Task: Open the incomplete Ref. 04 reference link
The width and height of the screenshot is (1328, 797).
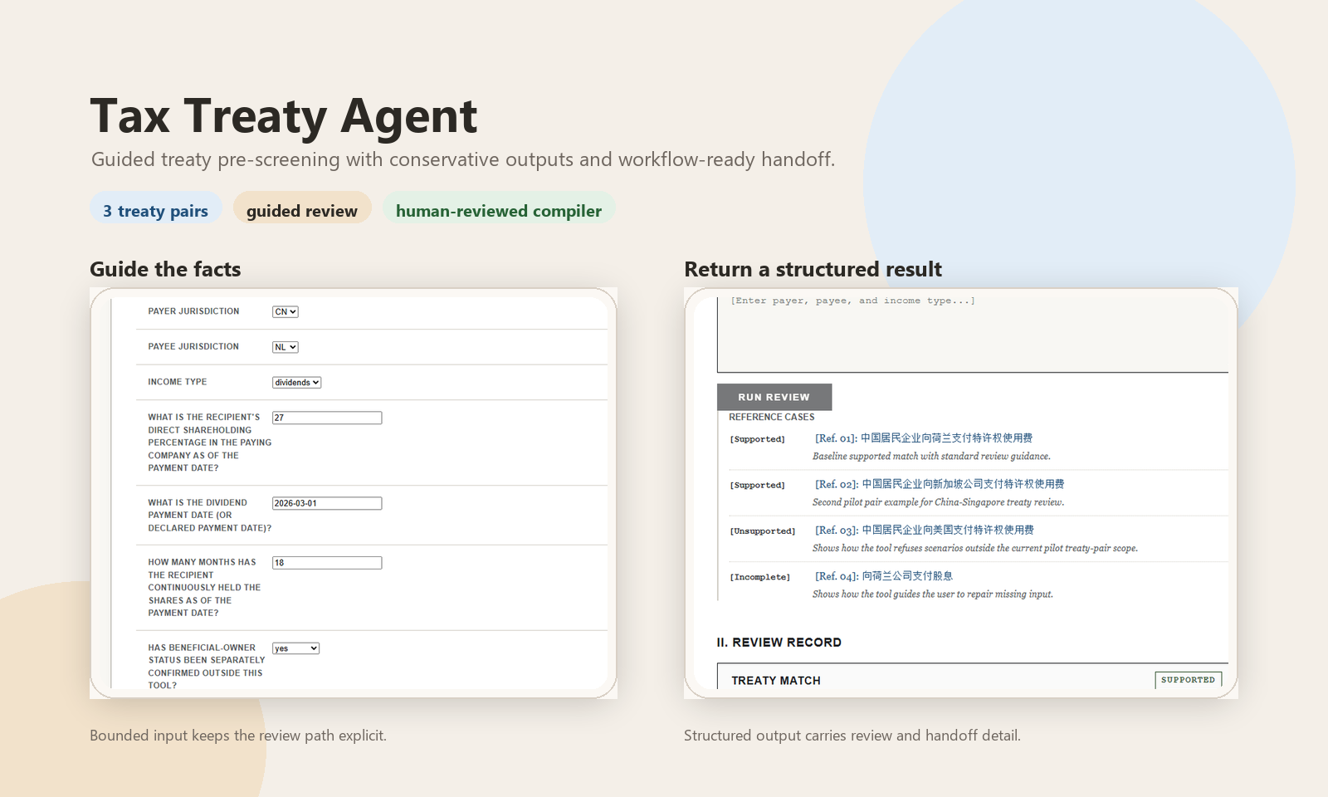Action: click(x=884, y=575)
